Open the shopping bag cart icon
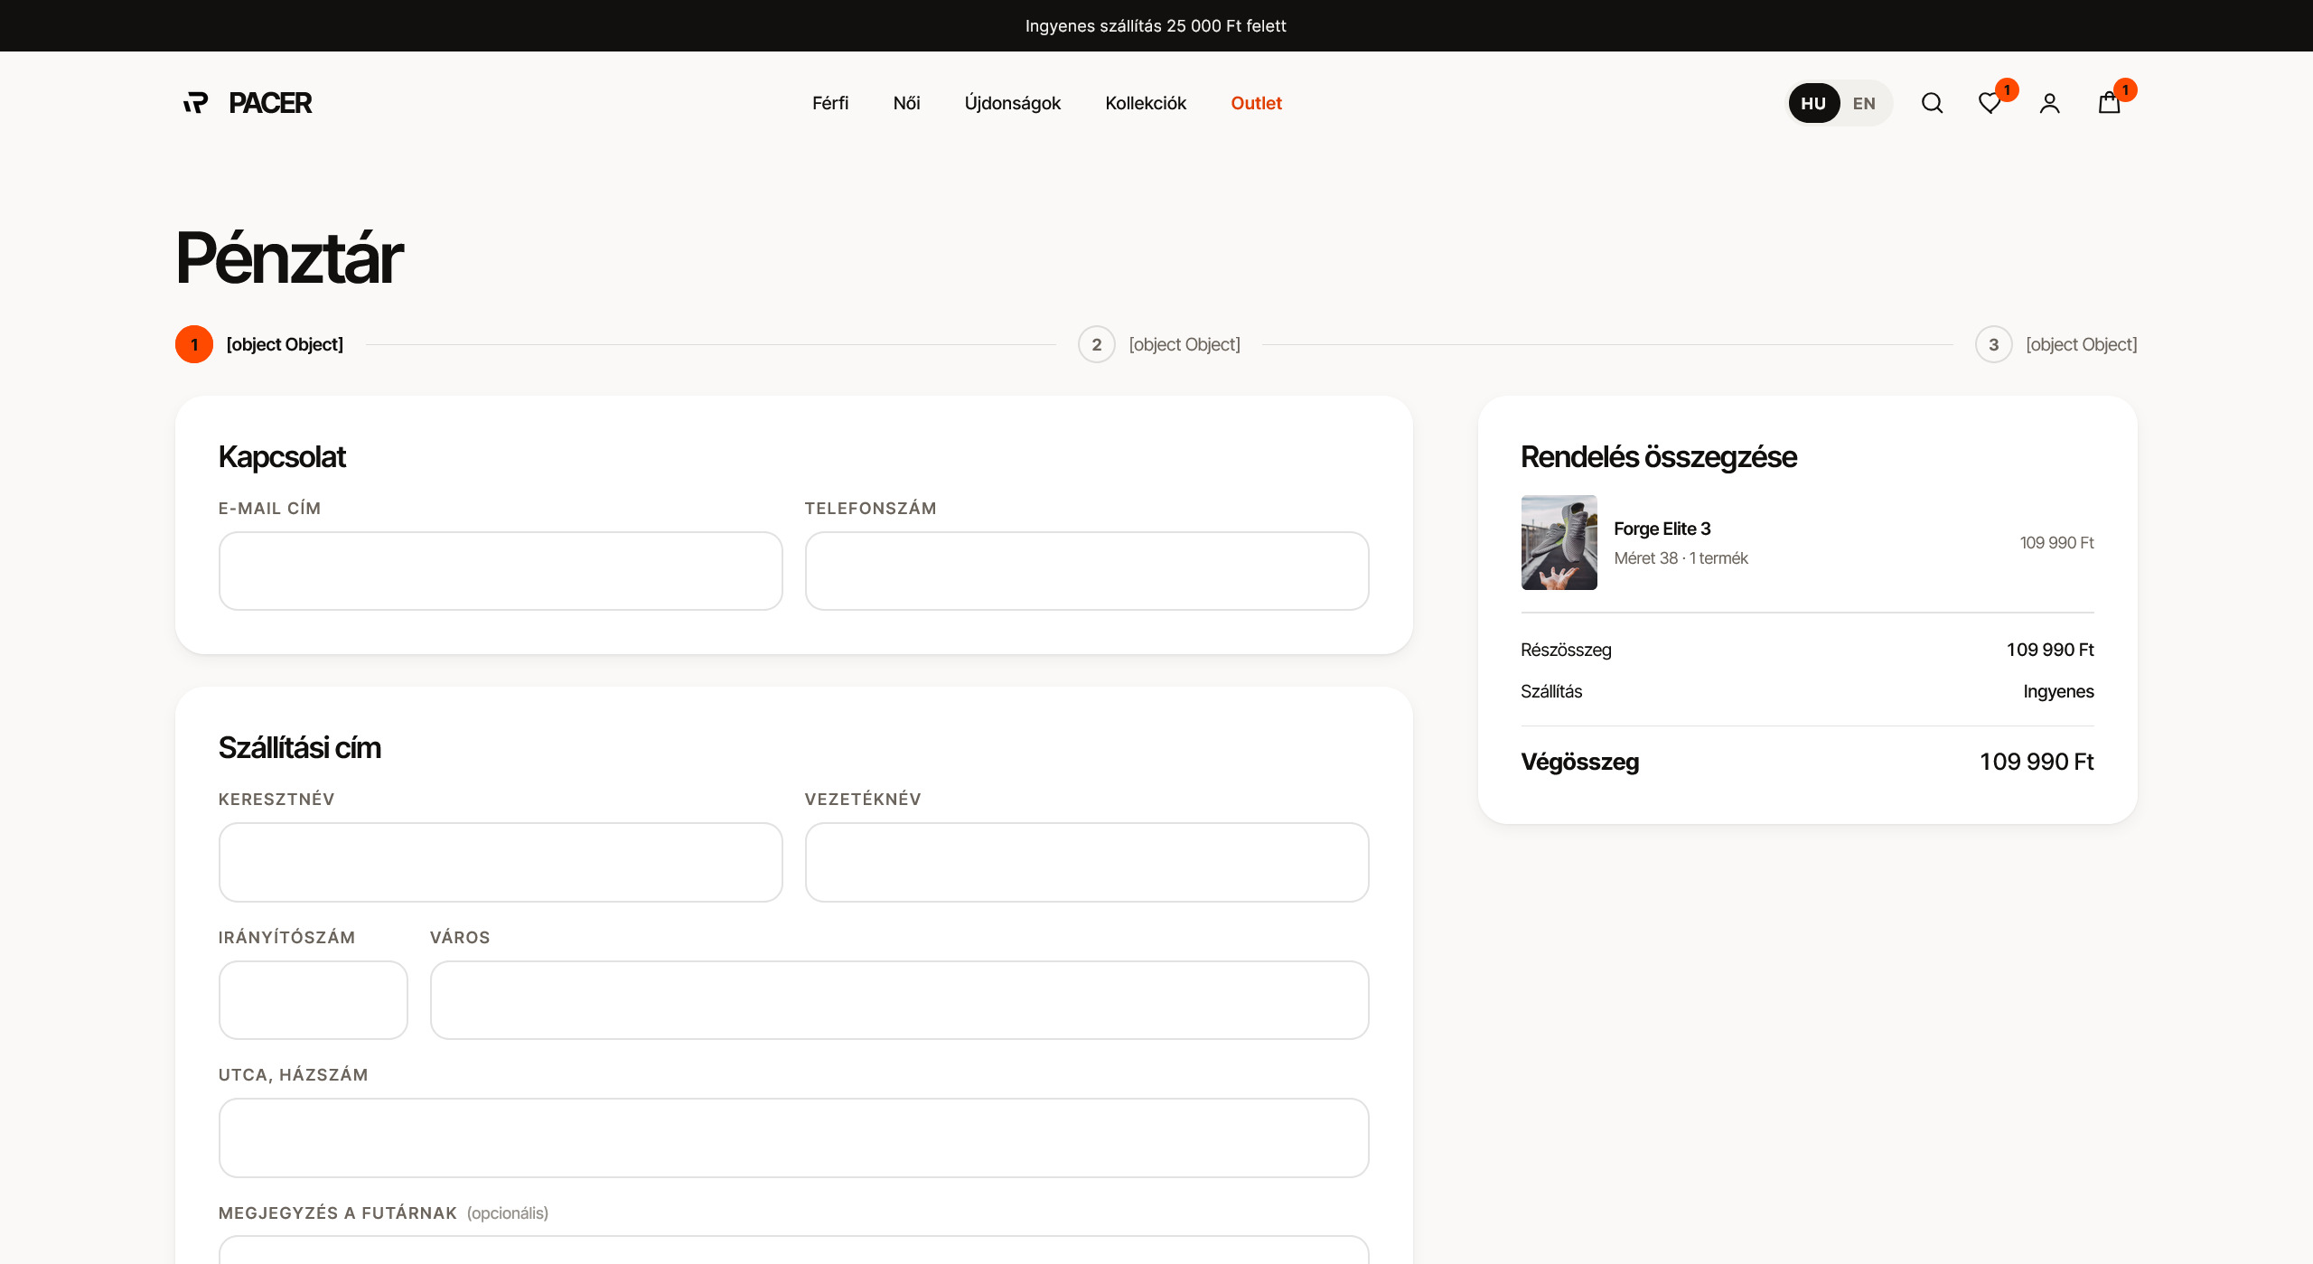Viewport: 2313px width, 1264px height. tap(2109, 103)
